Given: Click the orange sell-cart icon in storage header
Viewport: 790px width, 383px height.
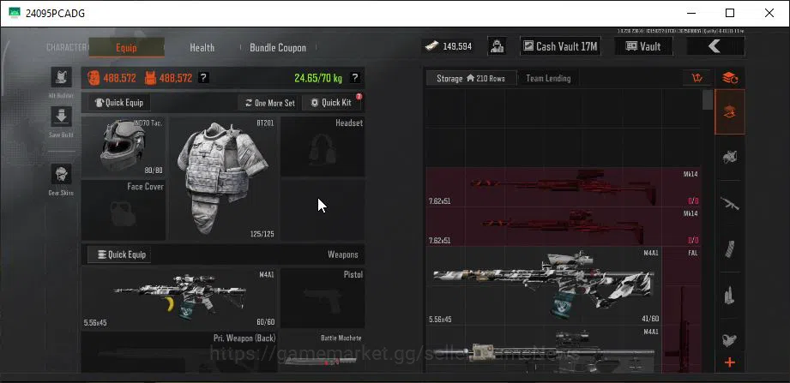Looking at the screenshot, I should click(x=697, y=78).
